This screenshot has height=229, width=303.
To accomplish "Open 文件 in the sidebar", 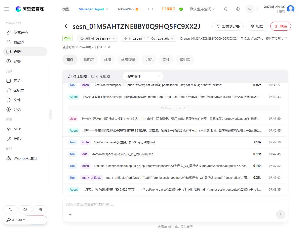I will [25, 100].
